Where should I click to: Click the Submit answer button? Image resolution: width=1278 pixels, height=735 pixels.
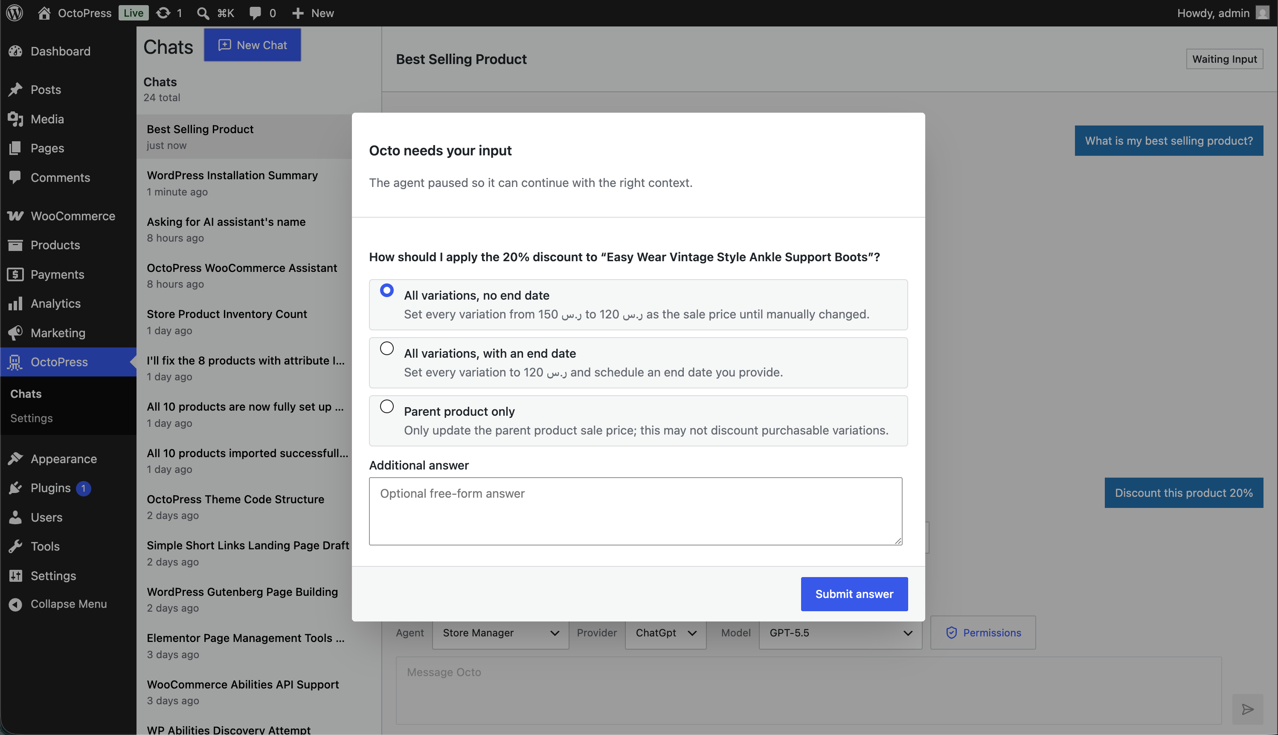pos(854,594)
